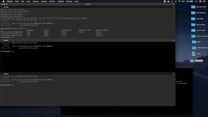This screenshot has height=117, width=208.
Task: Focus the docker@vps1 prompt line
Action: (7, 37)
